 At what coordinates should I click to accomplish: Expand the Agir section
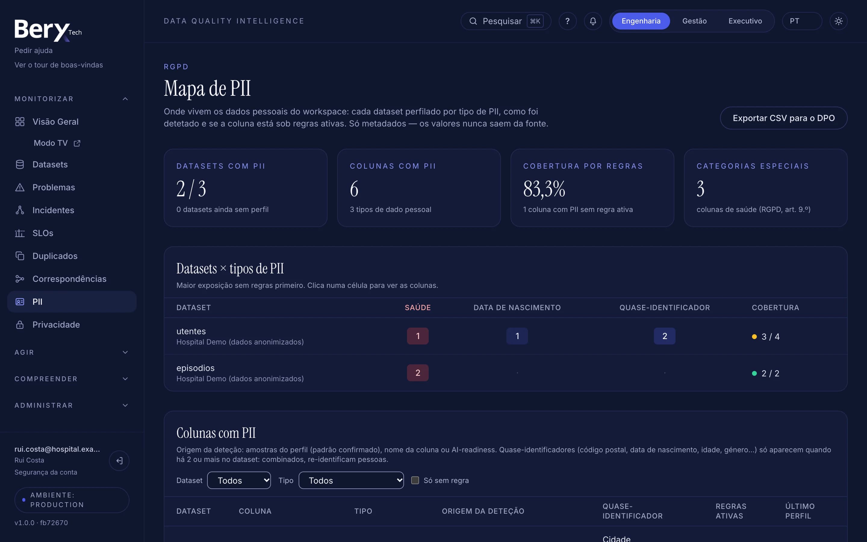[71, 352]
